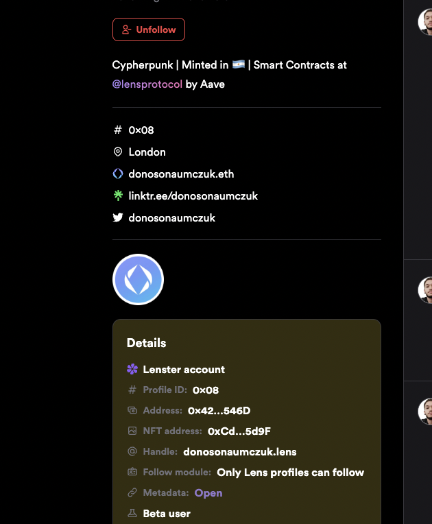Open the donosonaumczuk.eth ENS link
Screen dimensions: 432x524
coord(181,174)
